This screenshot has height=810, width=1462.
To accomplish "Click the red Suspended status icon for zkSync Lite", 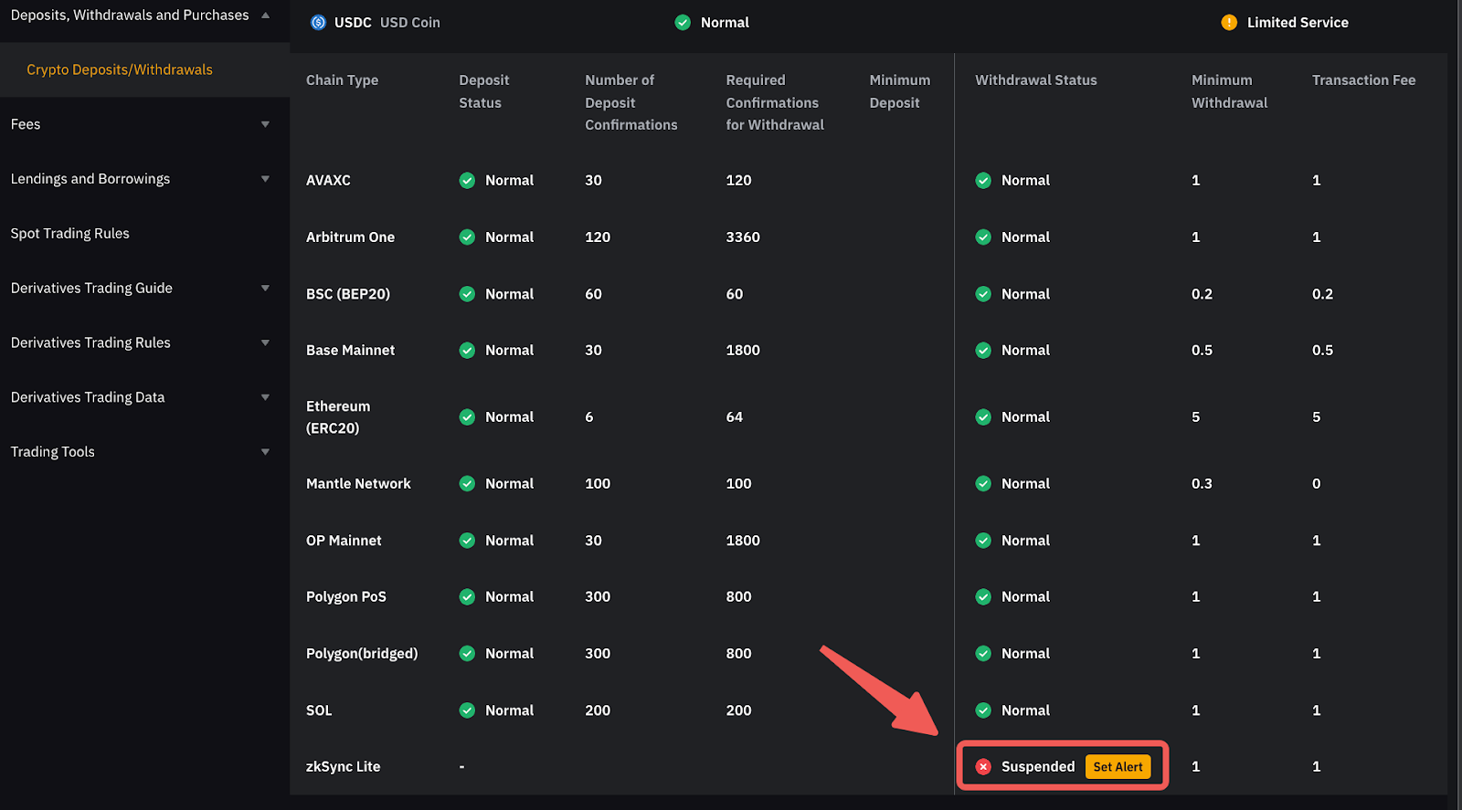I will [x=983, y=767].
